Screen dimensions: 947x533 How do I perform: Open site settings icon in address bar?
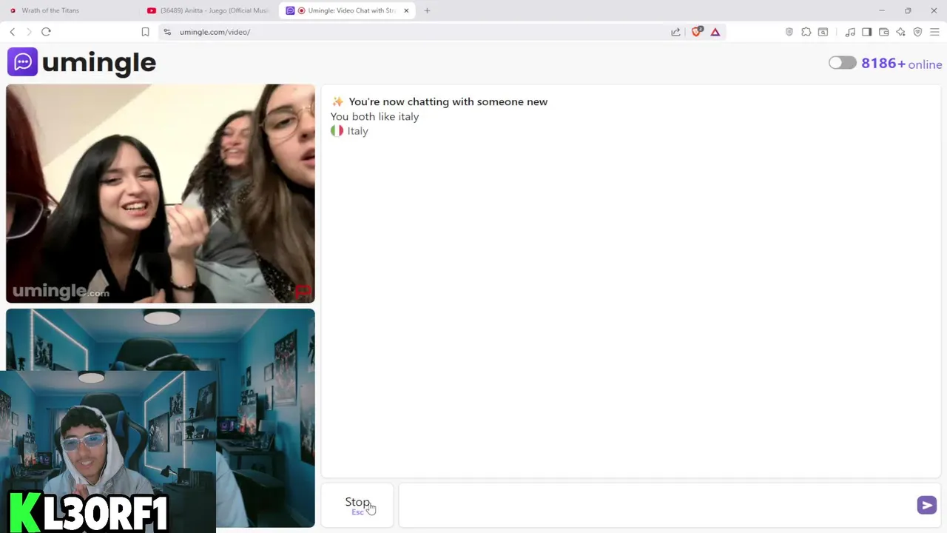click(x=167, y=32)
